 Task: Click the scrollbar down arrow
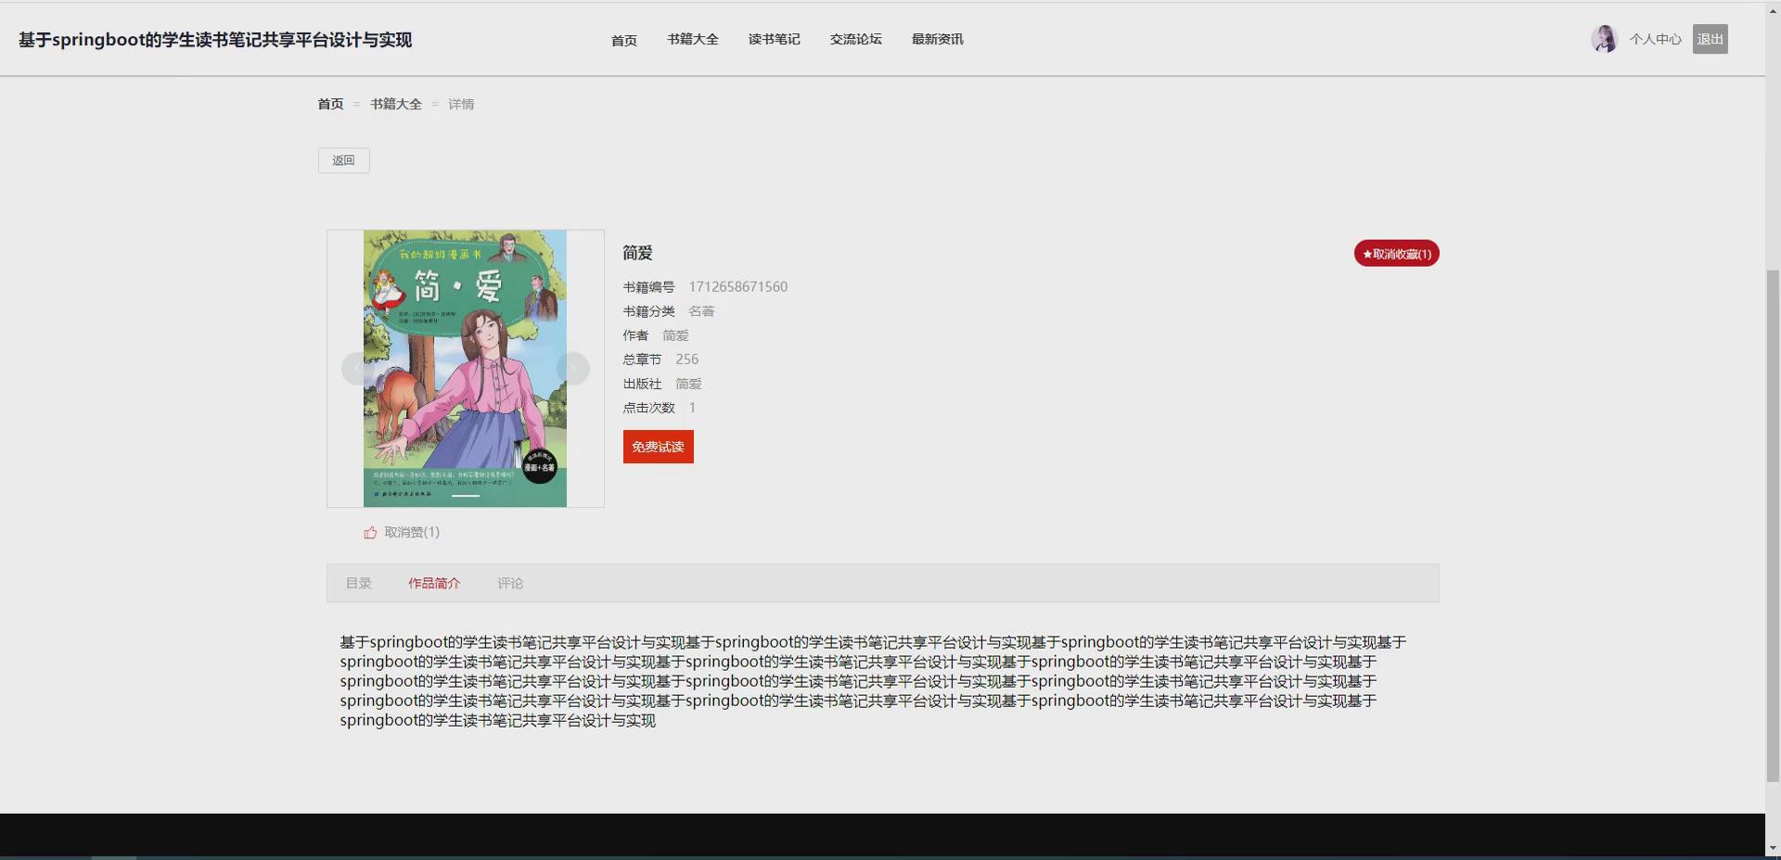click(1773, 847)
